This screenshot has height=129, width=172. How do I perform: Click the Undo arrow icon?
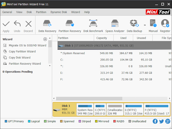coord(17,24)
